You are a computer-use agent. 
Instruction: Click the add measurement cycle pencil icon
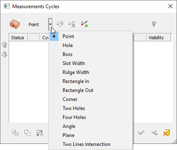(60, 24)
